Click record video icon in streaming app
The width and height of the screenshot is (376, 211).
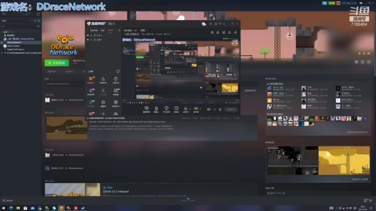[x=209, y=109]
